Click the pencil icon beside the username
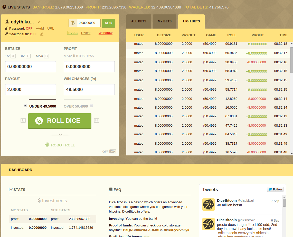This screenshot has height=237, width=293. (39, 22)
